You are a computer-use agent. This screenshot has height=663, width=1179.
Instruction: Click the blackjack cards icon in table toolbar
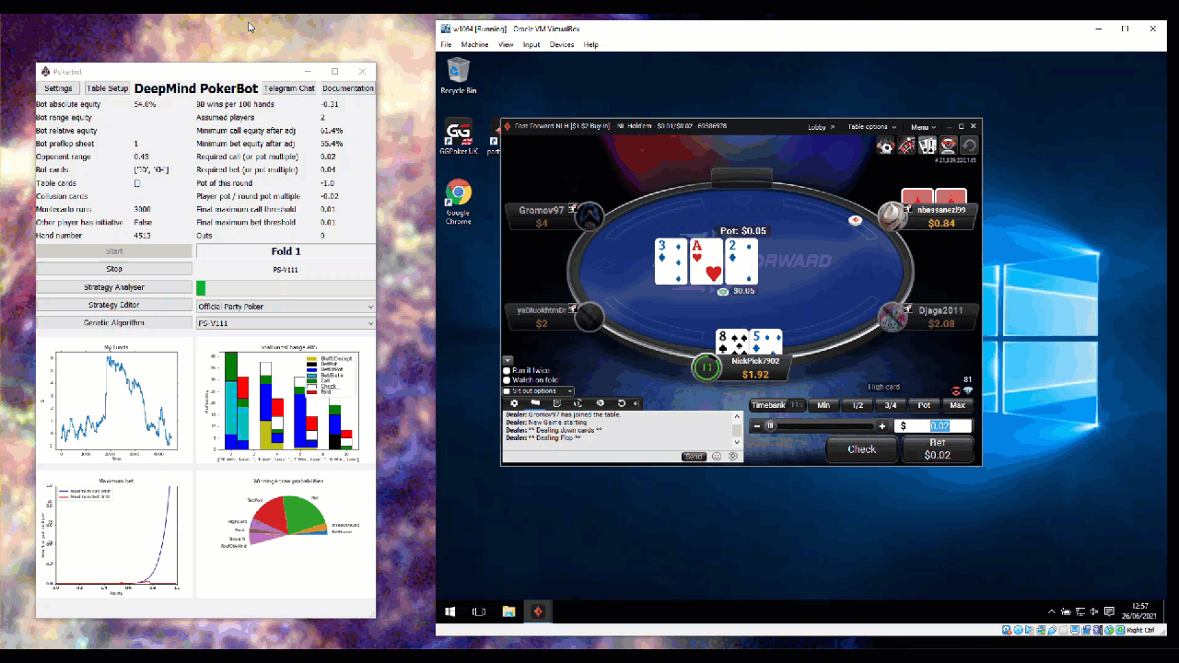point(928,145)
